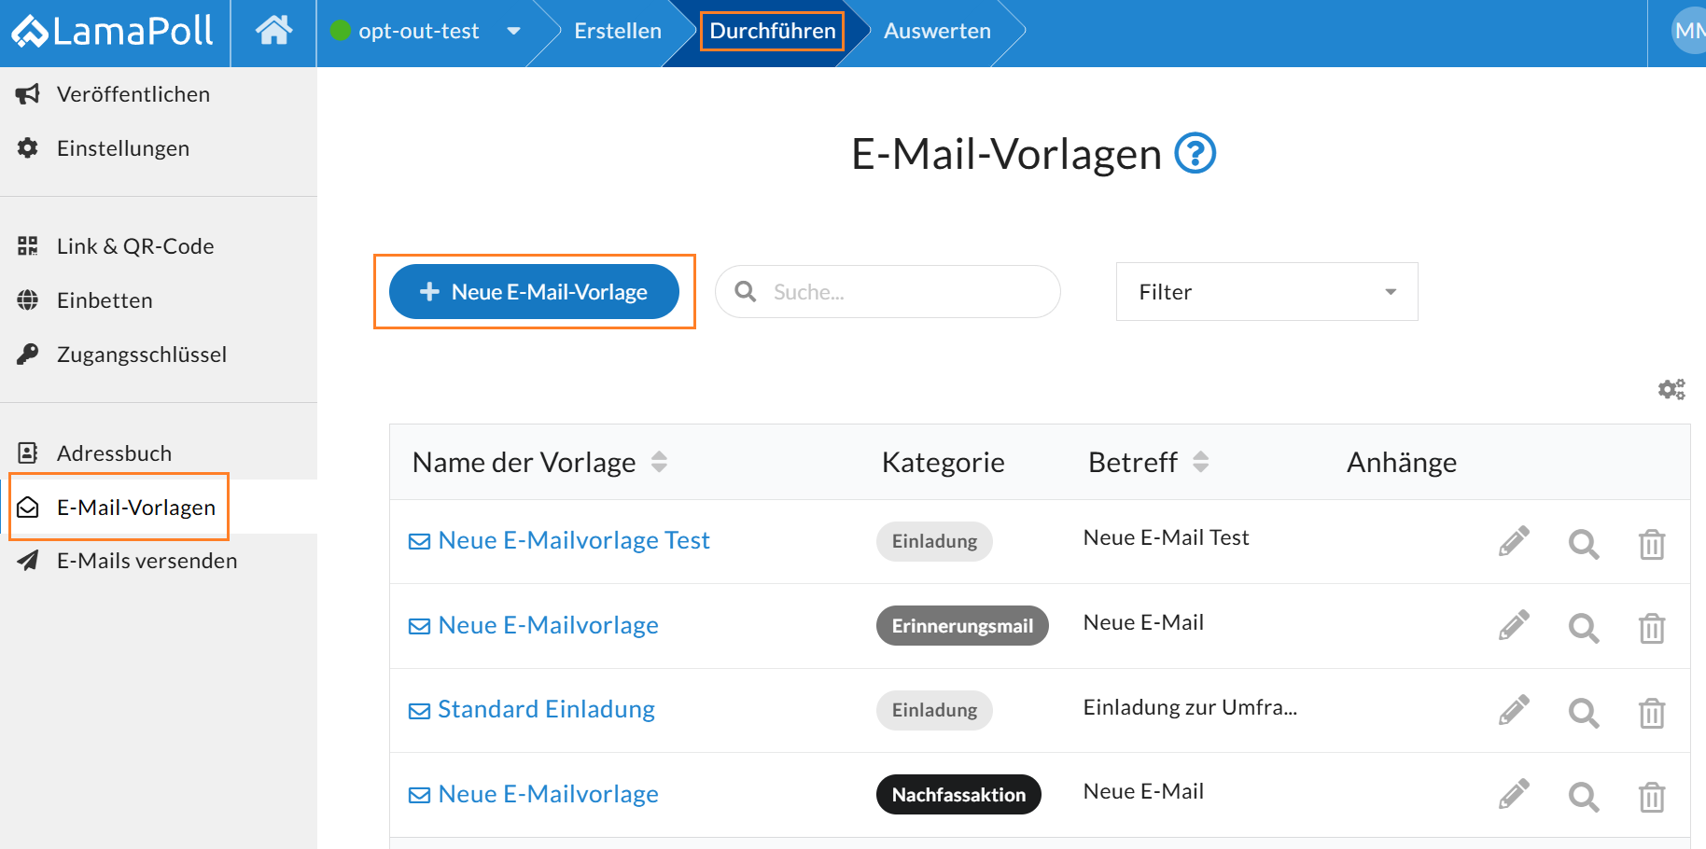Delete the Erinnerungsmail template with trash icon
This screenshot has width=1706, height=849.
tap(1652, 628)
